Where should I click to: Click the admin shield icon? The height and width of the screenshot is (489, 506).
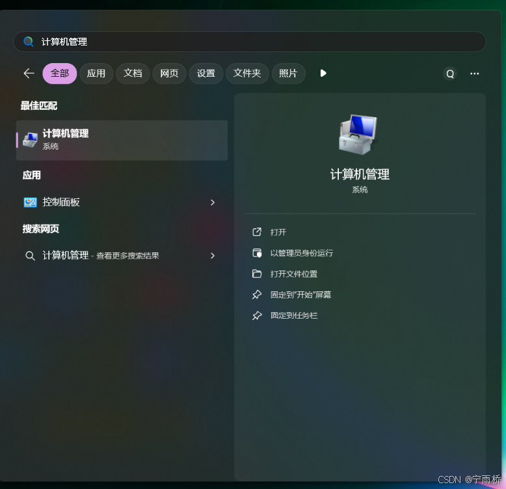point(257,253)
